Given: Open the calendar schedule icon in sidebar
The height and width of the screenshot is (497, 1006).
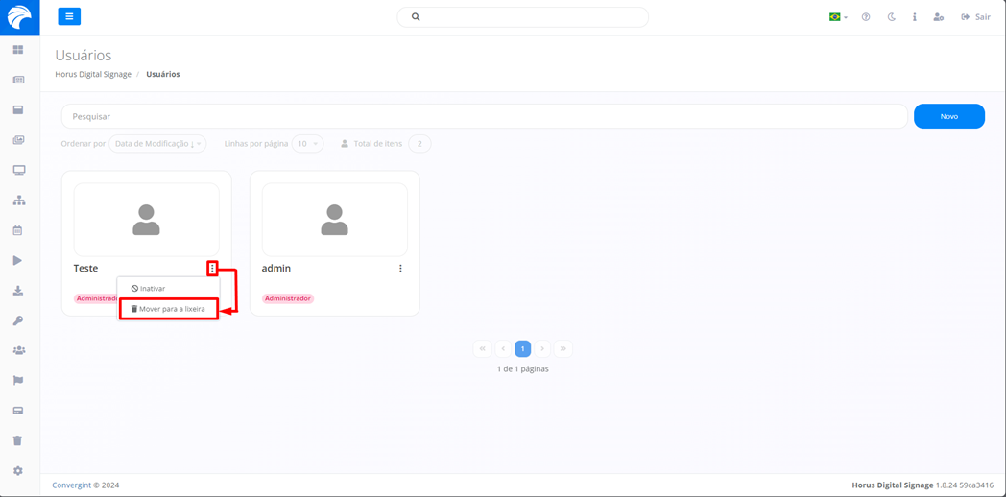Looking at the screenshot, I should click(18, 230).
